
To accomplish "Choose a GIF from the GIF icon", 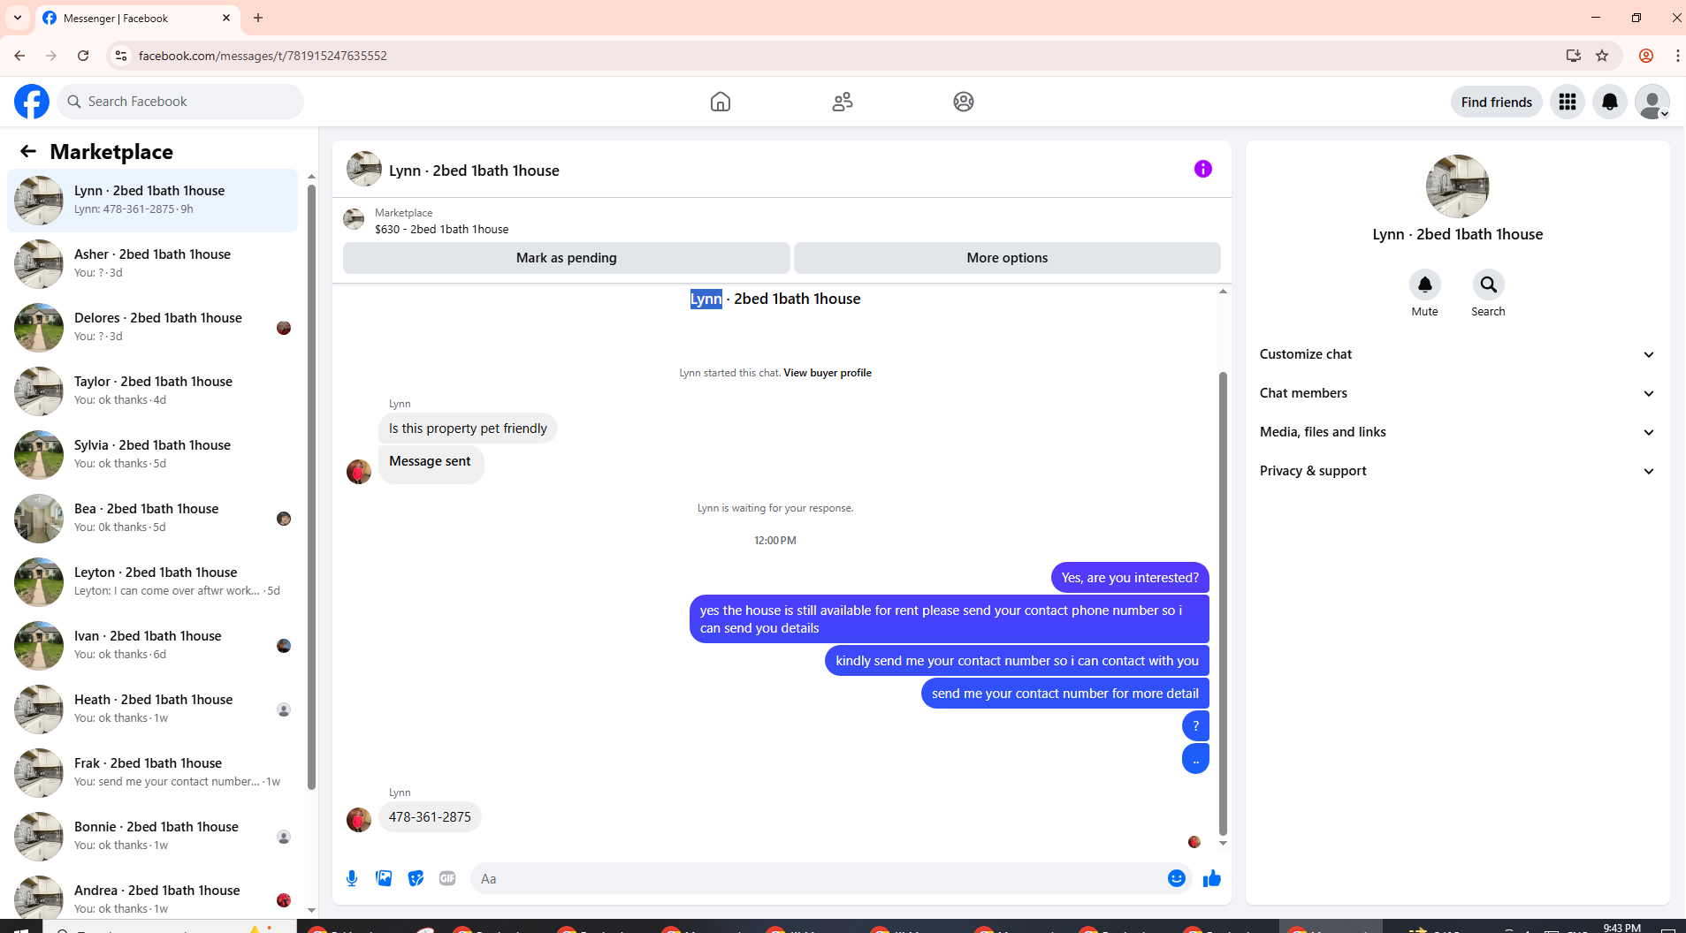I will point(447,878).
